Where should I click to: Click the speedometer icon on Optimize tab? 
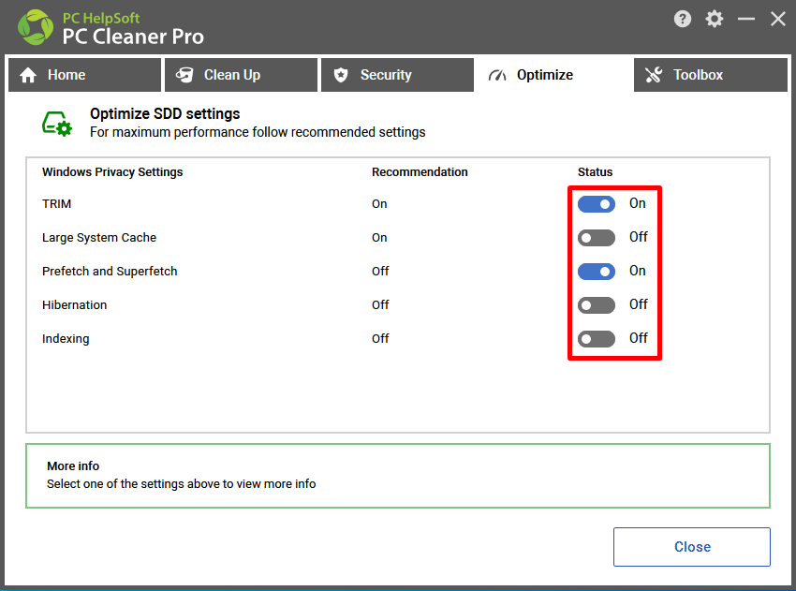(497, 75)
